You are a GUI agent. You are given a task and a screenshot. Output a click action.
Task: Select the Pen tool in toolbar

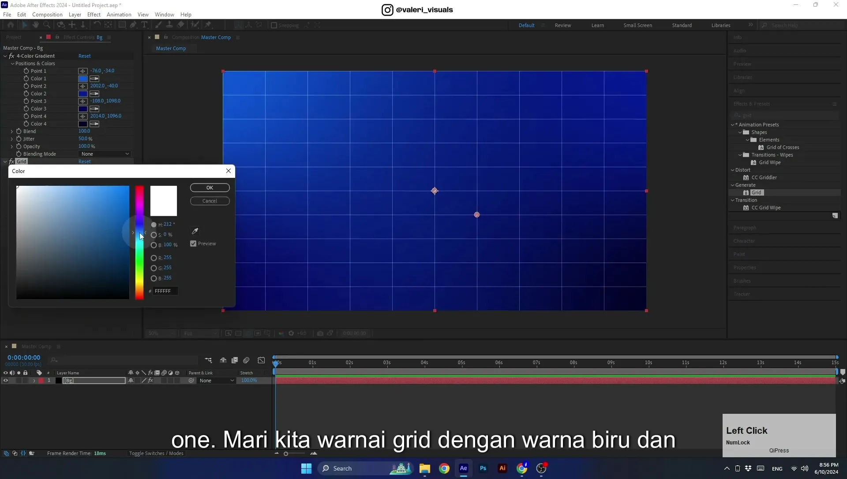(x=133, y=25)
